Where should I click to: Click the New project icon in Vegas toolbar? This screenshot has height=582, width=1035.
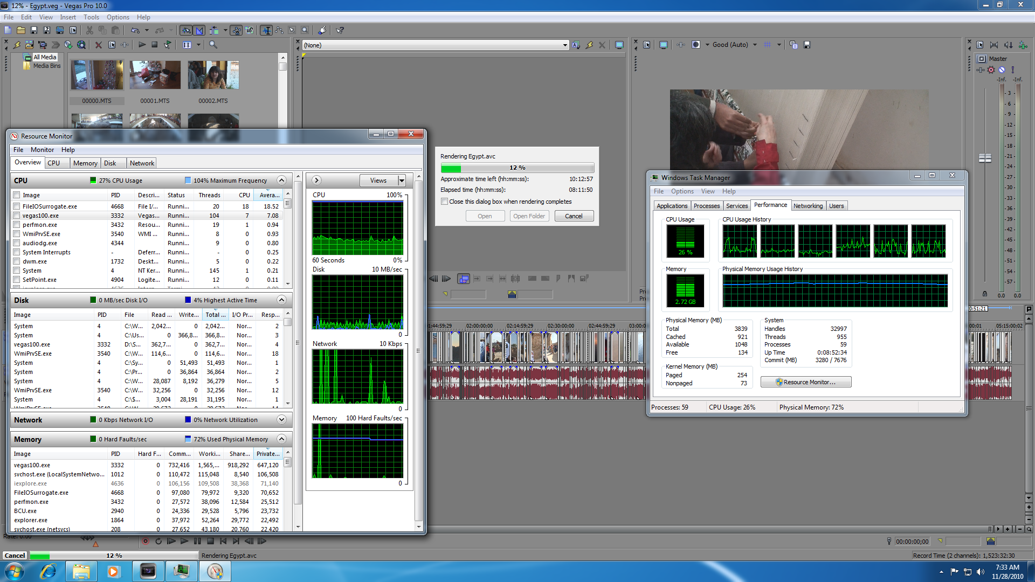click(x=8, y=30)
